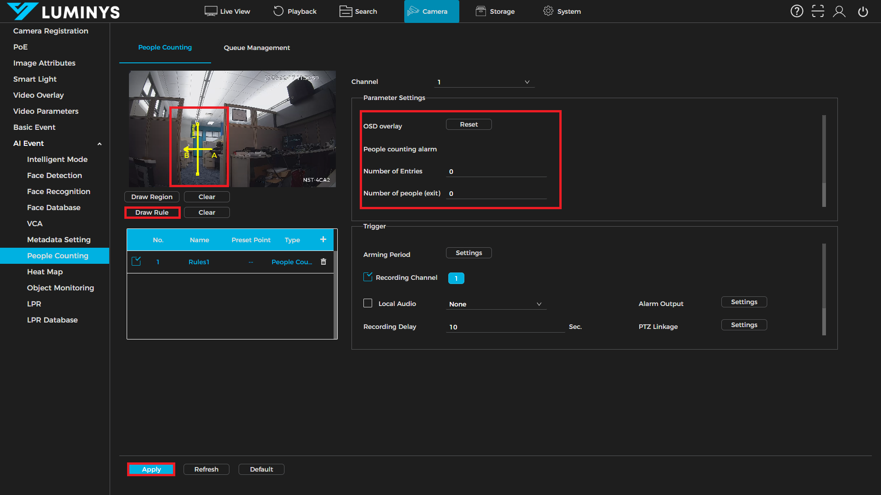This screenshot has width=881, height=495.
Task: Add a new rule with plus icon
Action: [x=323, y=239]
